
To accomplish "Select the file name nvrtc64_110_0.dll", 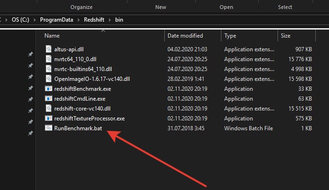I will 76,59.
